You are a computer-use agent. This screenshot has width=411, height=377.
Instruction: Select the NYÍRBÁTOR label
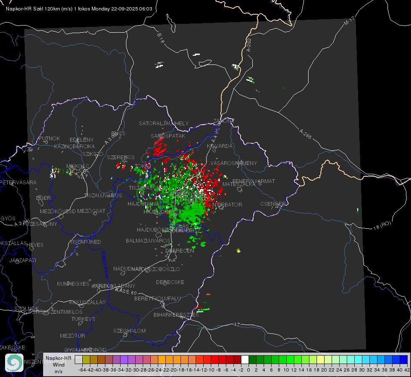pos(227,204)
